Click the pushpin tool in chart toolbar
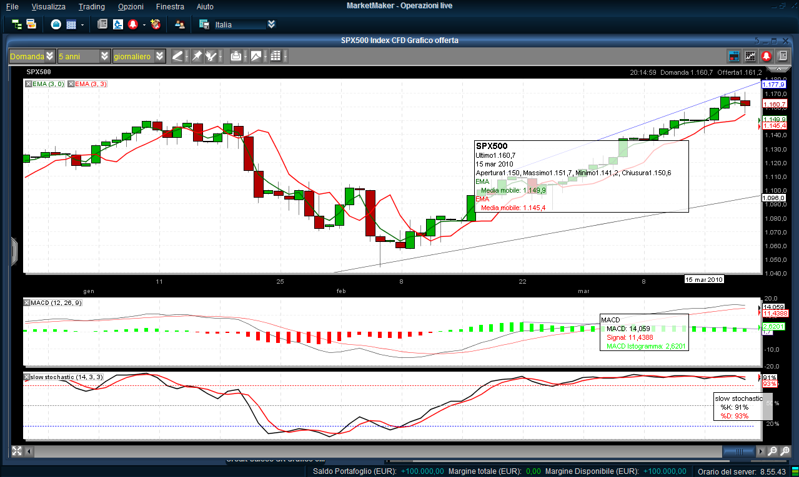The image size is (799, 477). pyautogui.click(x=197, y=56)
